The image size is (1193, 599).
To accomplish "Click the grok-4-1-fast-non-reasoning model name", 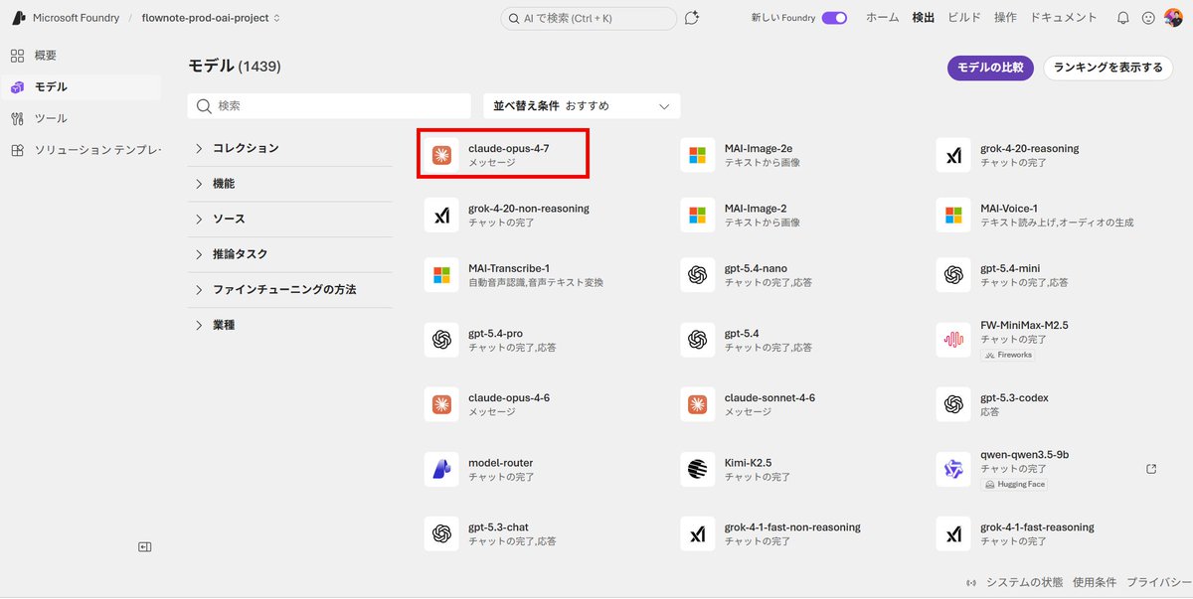I will pyautogui.click(x=792, y=527).
